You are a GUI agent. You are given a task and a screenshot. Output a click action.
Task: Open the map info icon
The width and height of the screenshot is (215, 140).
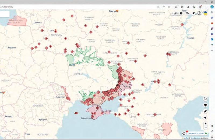199,13
